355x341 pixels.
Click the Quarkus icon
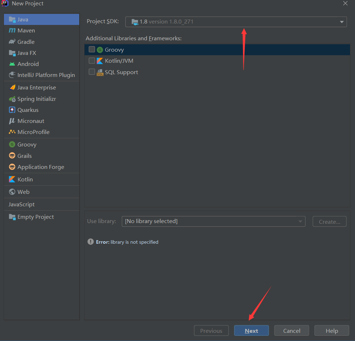(x=12, y=110)
